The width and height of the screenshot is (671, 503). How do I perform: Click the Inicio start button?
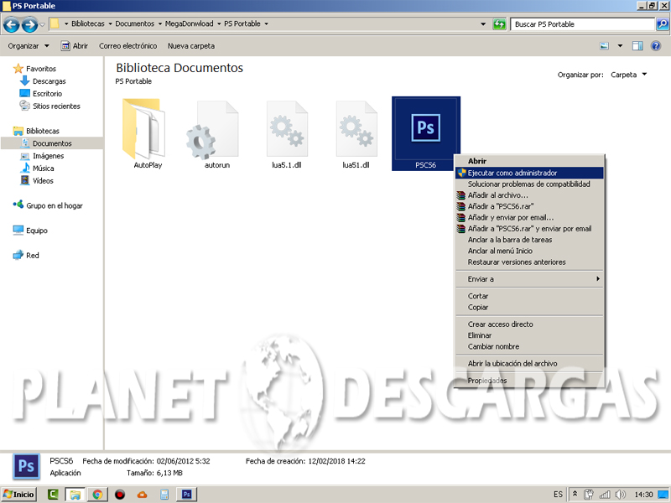18,495
